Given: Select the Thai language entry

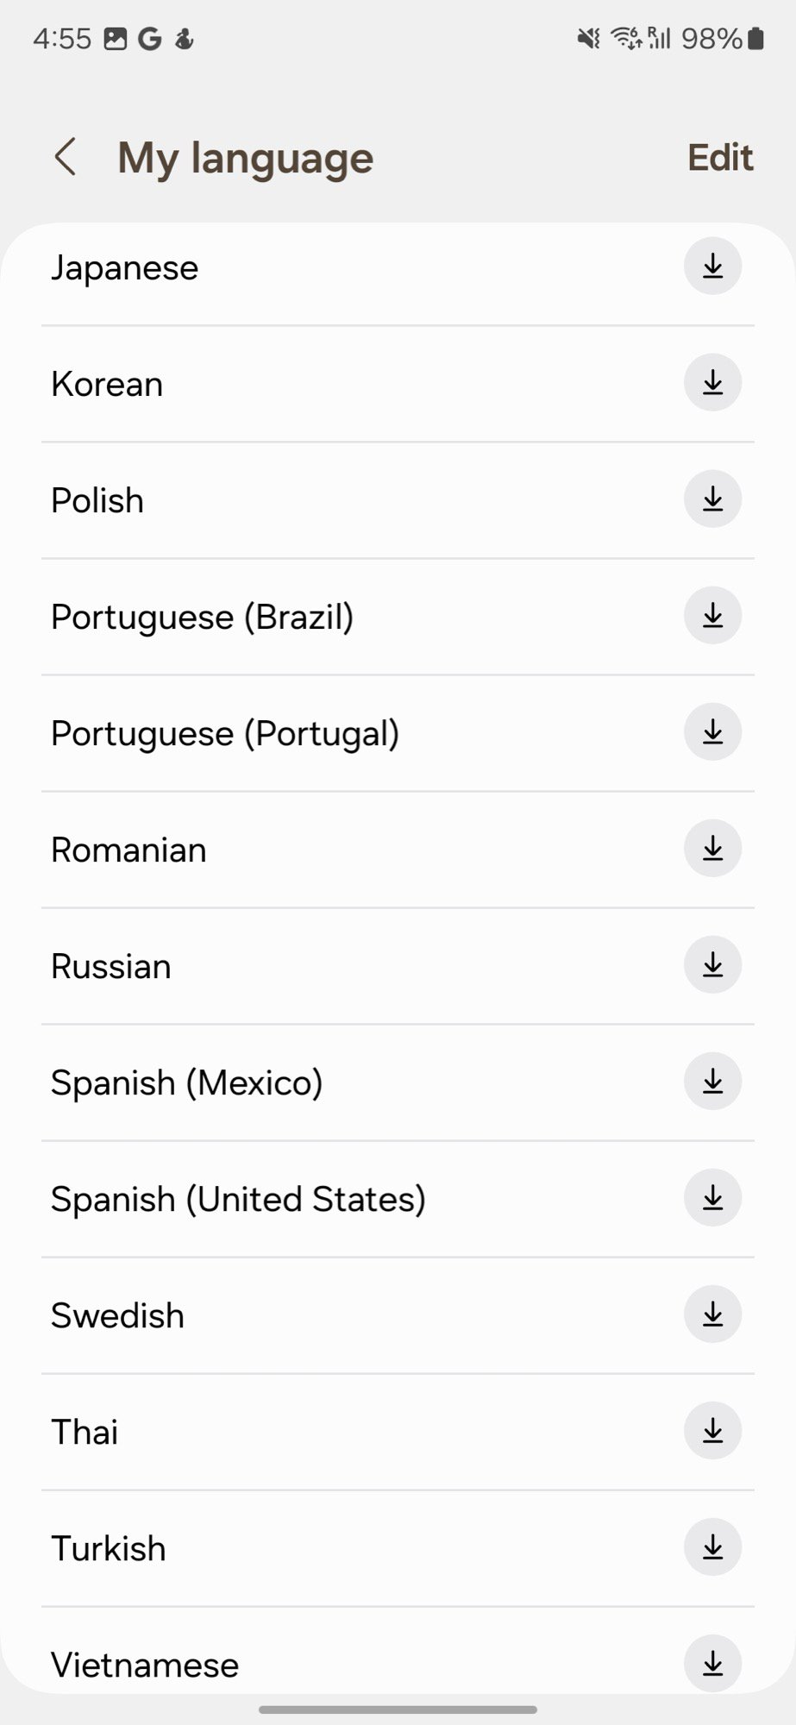Looking at the screenshot, I should point(85,1433).
